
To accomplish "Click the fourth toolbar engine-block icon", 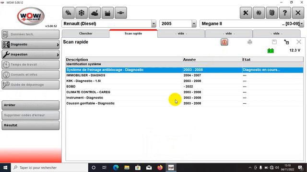I will [107, 13].
